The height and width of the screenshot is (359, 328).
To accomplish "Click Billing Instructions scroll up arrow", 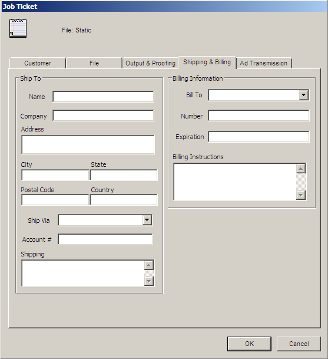I will [x=301, y=169].
